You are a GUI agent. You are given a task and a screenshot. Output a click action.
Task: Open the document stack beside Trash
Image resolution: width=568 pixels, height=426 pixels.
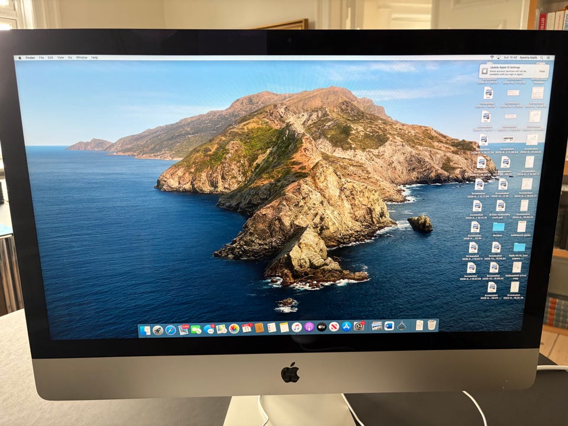(419, 325)
